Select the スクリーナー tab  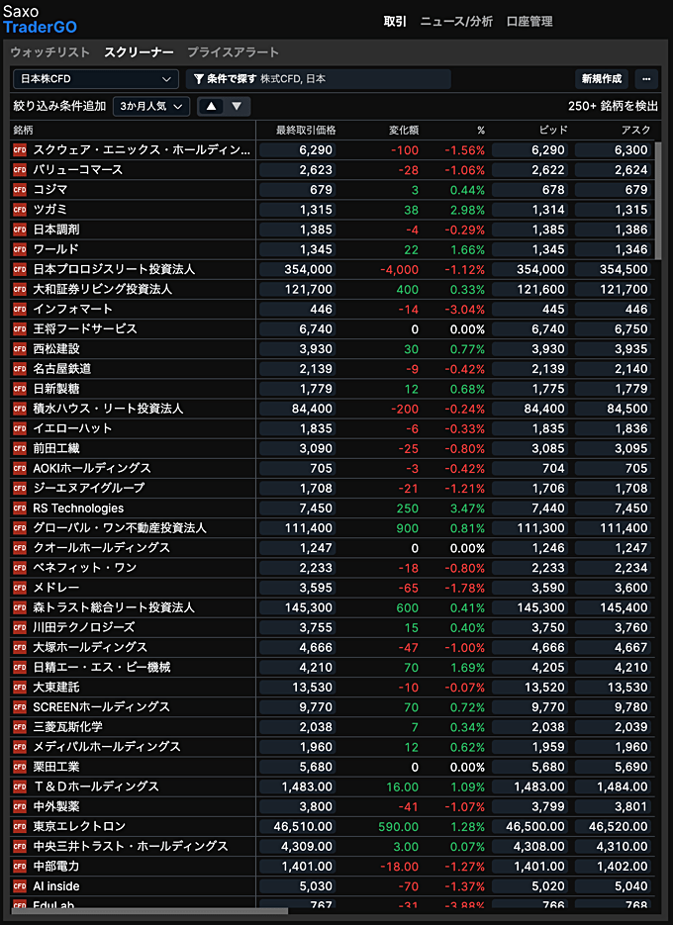tap(139, 52)
